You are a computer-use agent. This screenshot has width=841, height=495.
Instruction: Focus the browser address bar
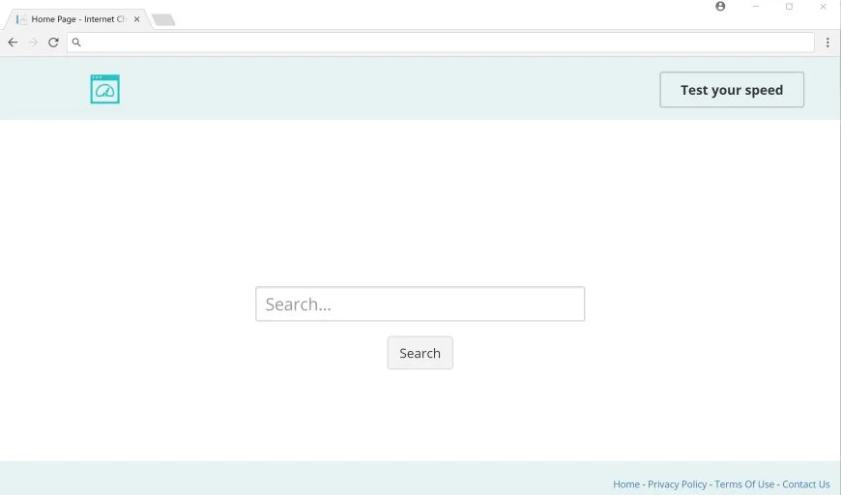(x=441, y=43)
